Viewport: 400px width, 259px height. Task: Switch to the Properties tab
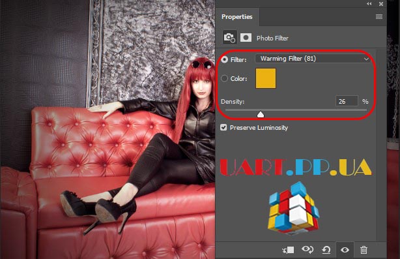pyautogui.click(x=237, y=17)
